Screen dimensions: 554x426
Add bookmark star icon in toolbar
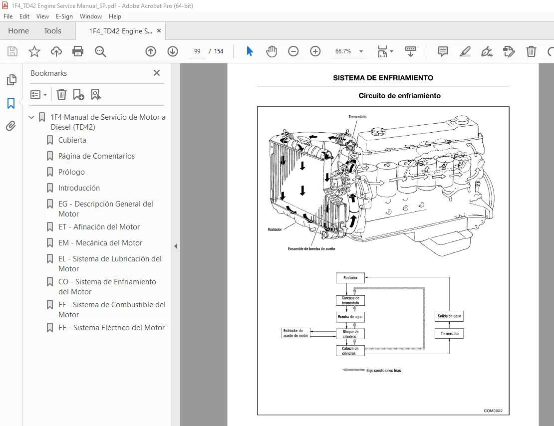pyautogui.click(x=34, y=51)
